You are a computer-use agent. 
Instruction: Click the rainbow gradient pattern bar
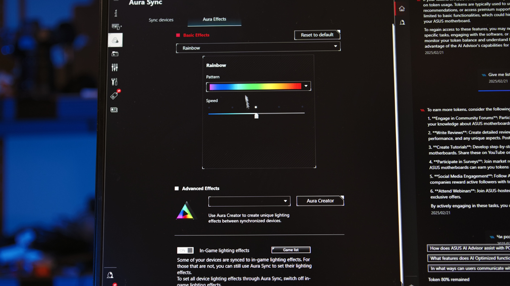pyautogui.click(x=255, y=86)
